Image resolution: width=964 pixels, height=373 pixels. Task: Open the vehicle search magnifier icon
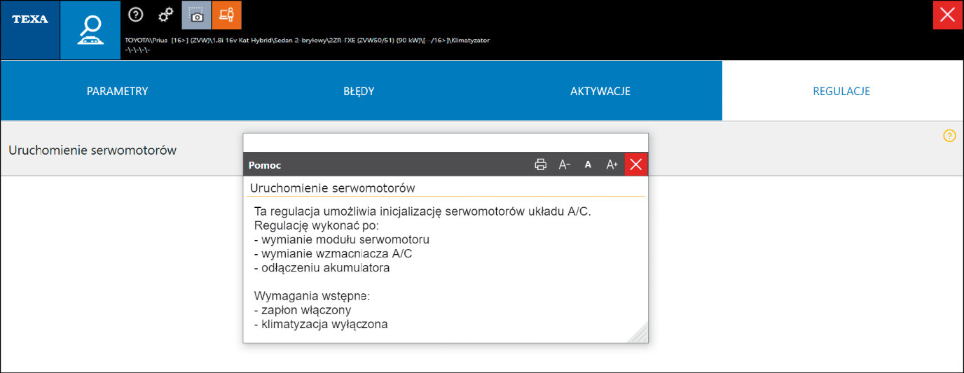click(x=90, y=30)
